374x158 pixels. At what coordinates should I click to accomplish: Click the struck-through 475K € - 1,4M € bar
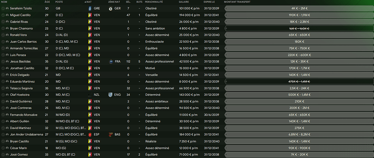(299, 81)
